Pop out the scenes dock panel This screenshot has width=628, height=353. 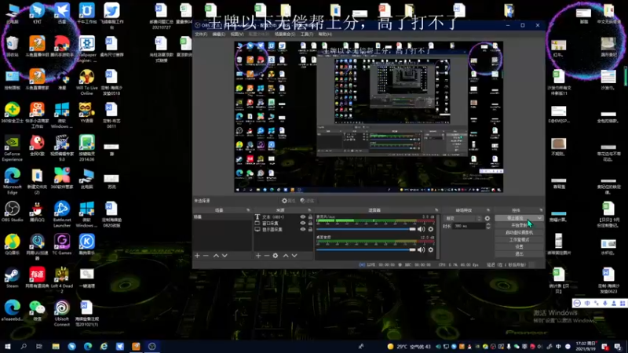coord(248,210)
